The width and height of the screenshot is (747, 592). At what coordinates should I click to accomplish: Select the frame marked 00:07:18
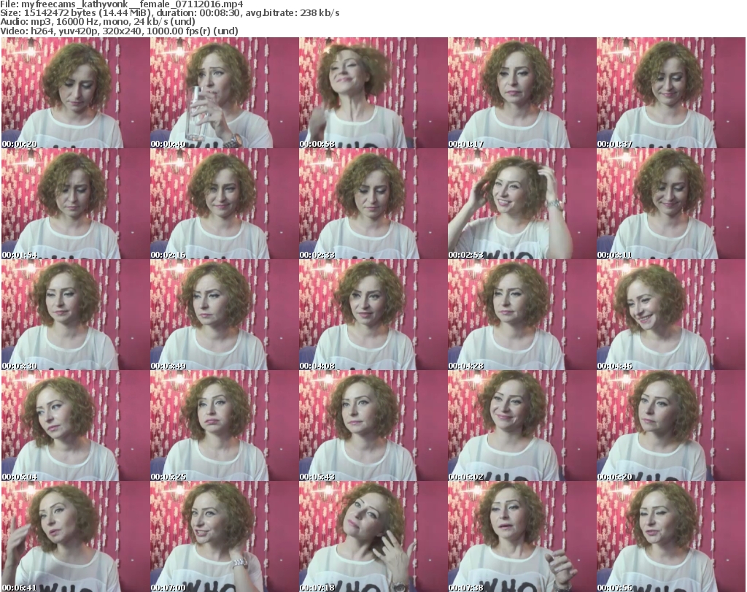(372, 537)
